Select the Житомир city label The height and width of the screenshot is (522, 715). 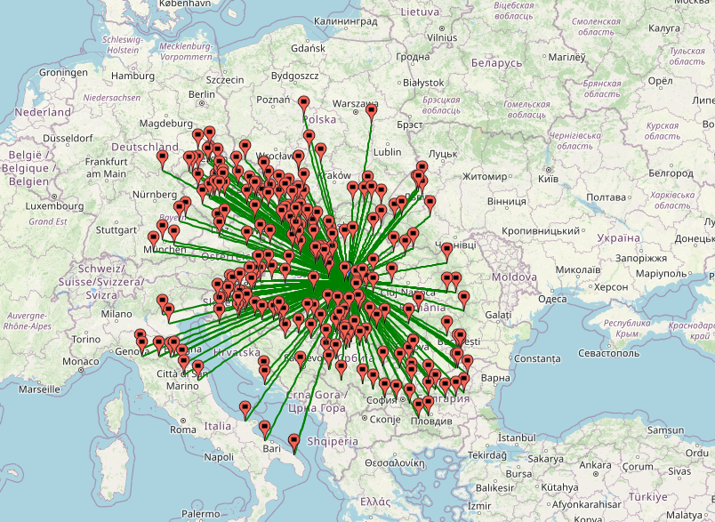485,176
